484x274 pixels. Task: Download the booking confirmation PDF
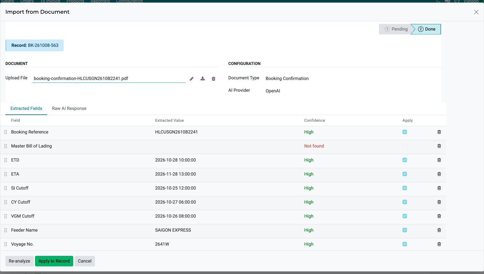pyautogui.click(x=203, y=79)
